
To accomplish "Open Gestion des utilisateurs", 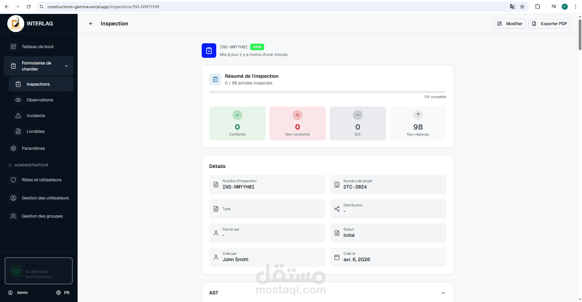I will pos(39,198).
